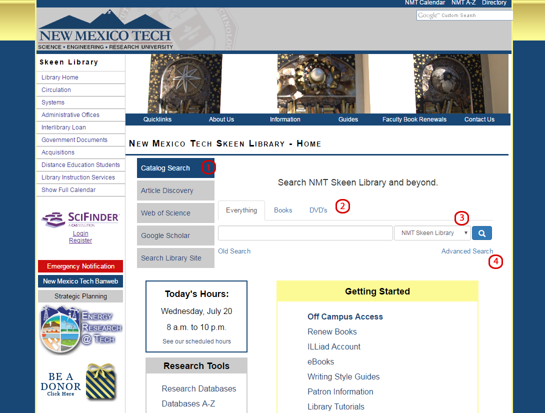This screenshot has height=413, width=545.
Task: Open Library Instruction Services link
Action: (78, 177)
